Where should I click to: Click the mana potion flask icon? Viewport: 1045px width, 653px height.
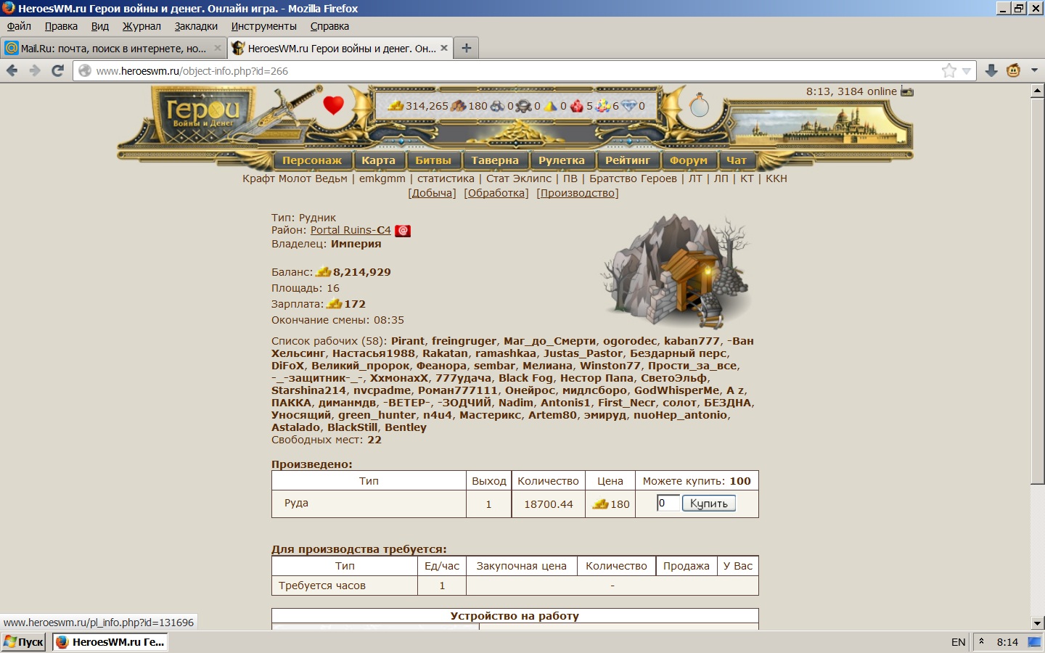click(700, 105)
